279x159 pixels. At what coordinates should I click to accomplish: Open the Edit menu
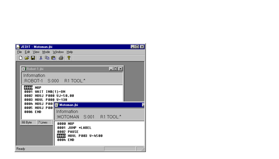click(27, 52)
